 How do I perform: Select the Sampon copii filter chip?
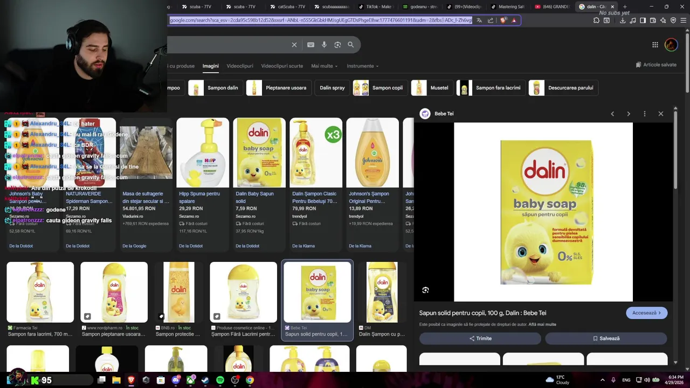[x=379, y=88]
